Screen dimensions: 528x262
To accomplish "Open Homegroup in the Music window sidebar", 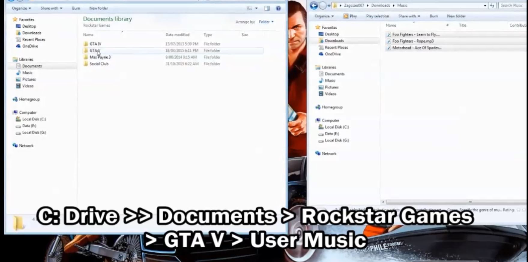I will pyautogui.click(x=329, y=107).
